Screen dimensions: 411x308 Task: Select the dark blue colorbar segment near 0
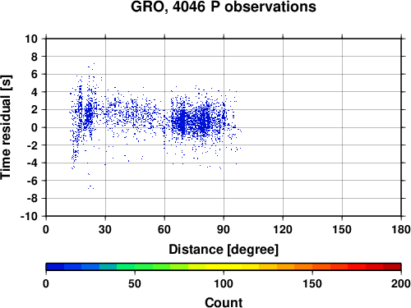coord(55,267)
